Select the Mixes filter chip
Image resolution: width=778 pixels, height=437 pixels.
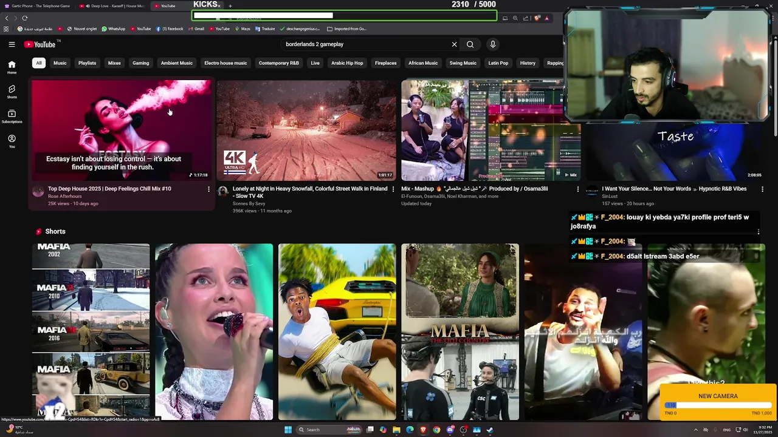tap(114, 63)
